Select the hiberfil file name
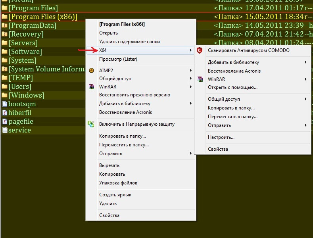The width and height of the screenshot is (313, 238). coord(20,113)
